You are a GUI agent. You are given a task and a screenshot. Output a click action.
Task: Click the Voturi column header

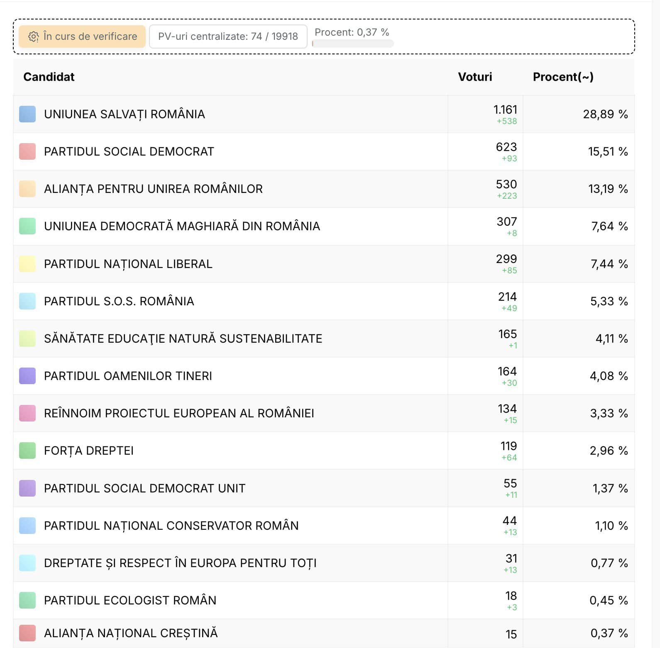point(475,77)
